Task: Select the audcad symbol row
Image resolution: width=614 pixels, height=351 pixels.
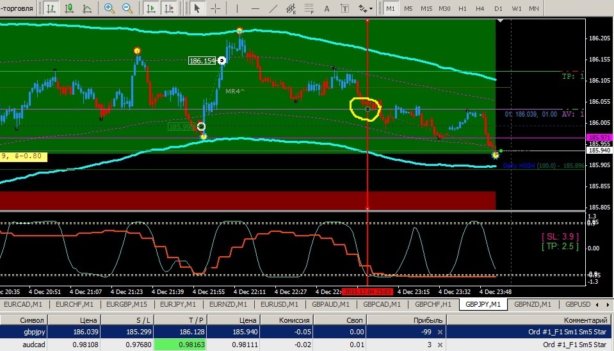Action: tap(34, 345)
